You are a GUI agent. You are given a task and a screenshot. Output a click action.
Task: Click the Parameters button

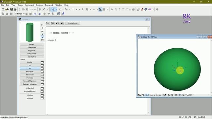pyautogui.click(x=32, y=47)
